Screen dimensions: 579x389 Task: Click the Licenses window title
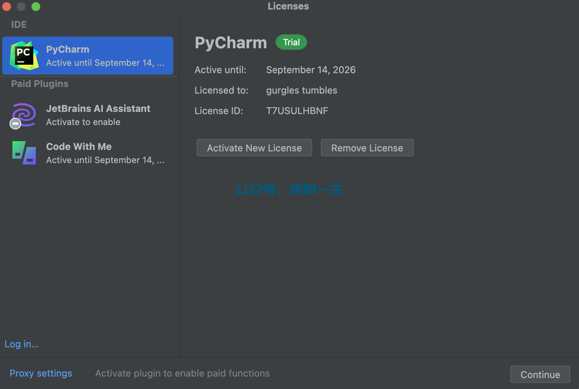[288, 6]
